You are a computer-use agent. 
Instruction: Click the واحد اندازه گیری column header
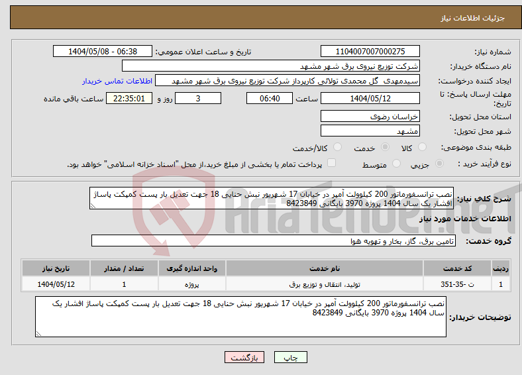coord(191,268)
